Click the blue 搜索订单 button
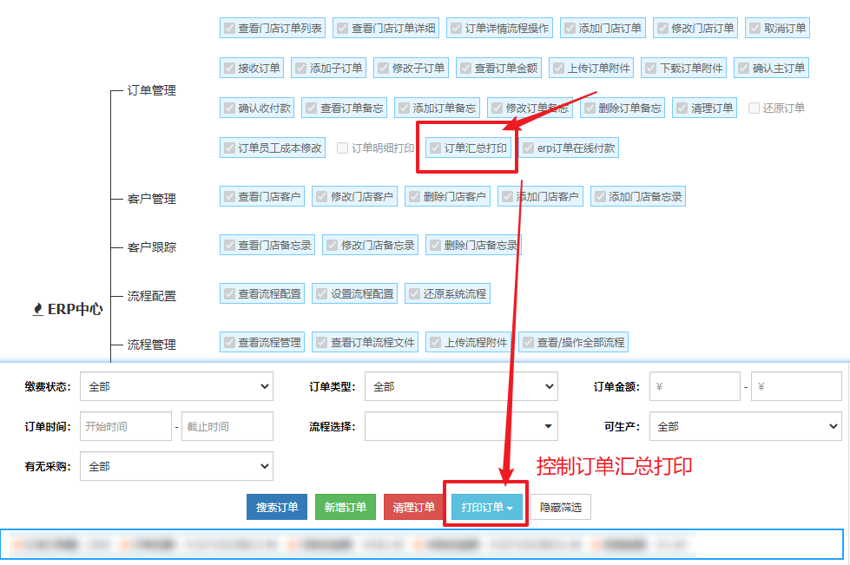The height and width of the screenshot is (565, 850). 277,508
